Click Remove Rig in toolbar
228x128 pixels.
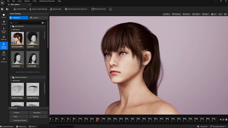click(56, 9)
